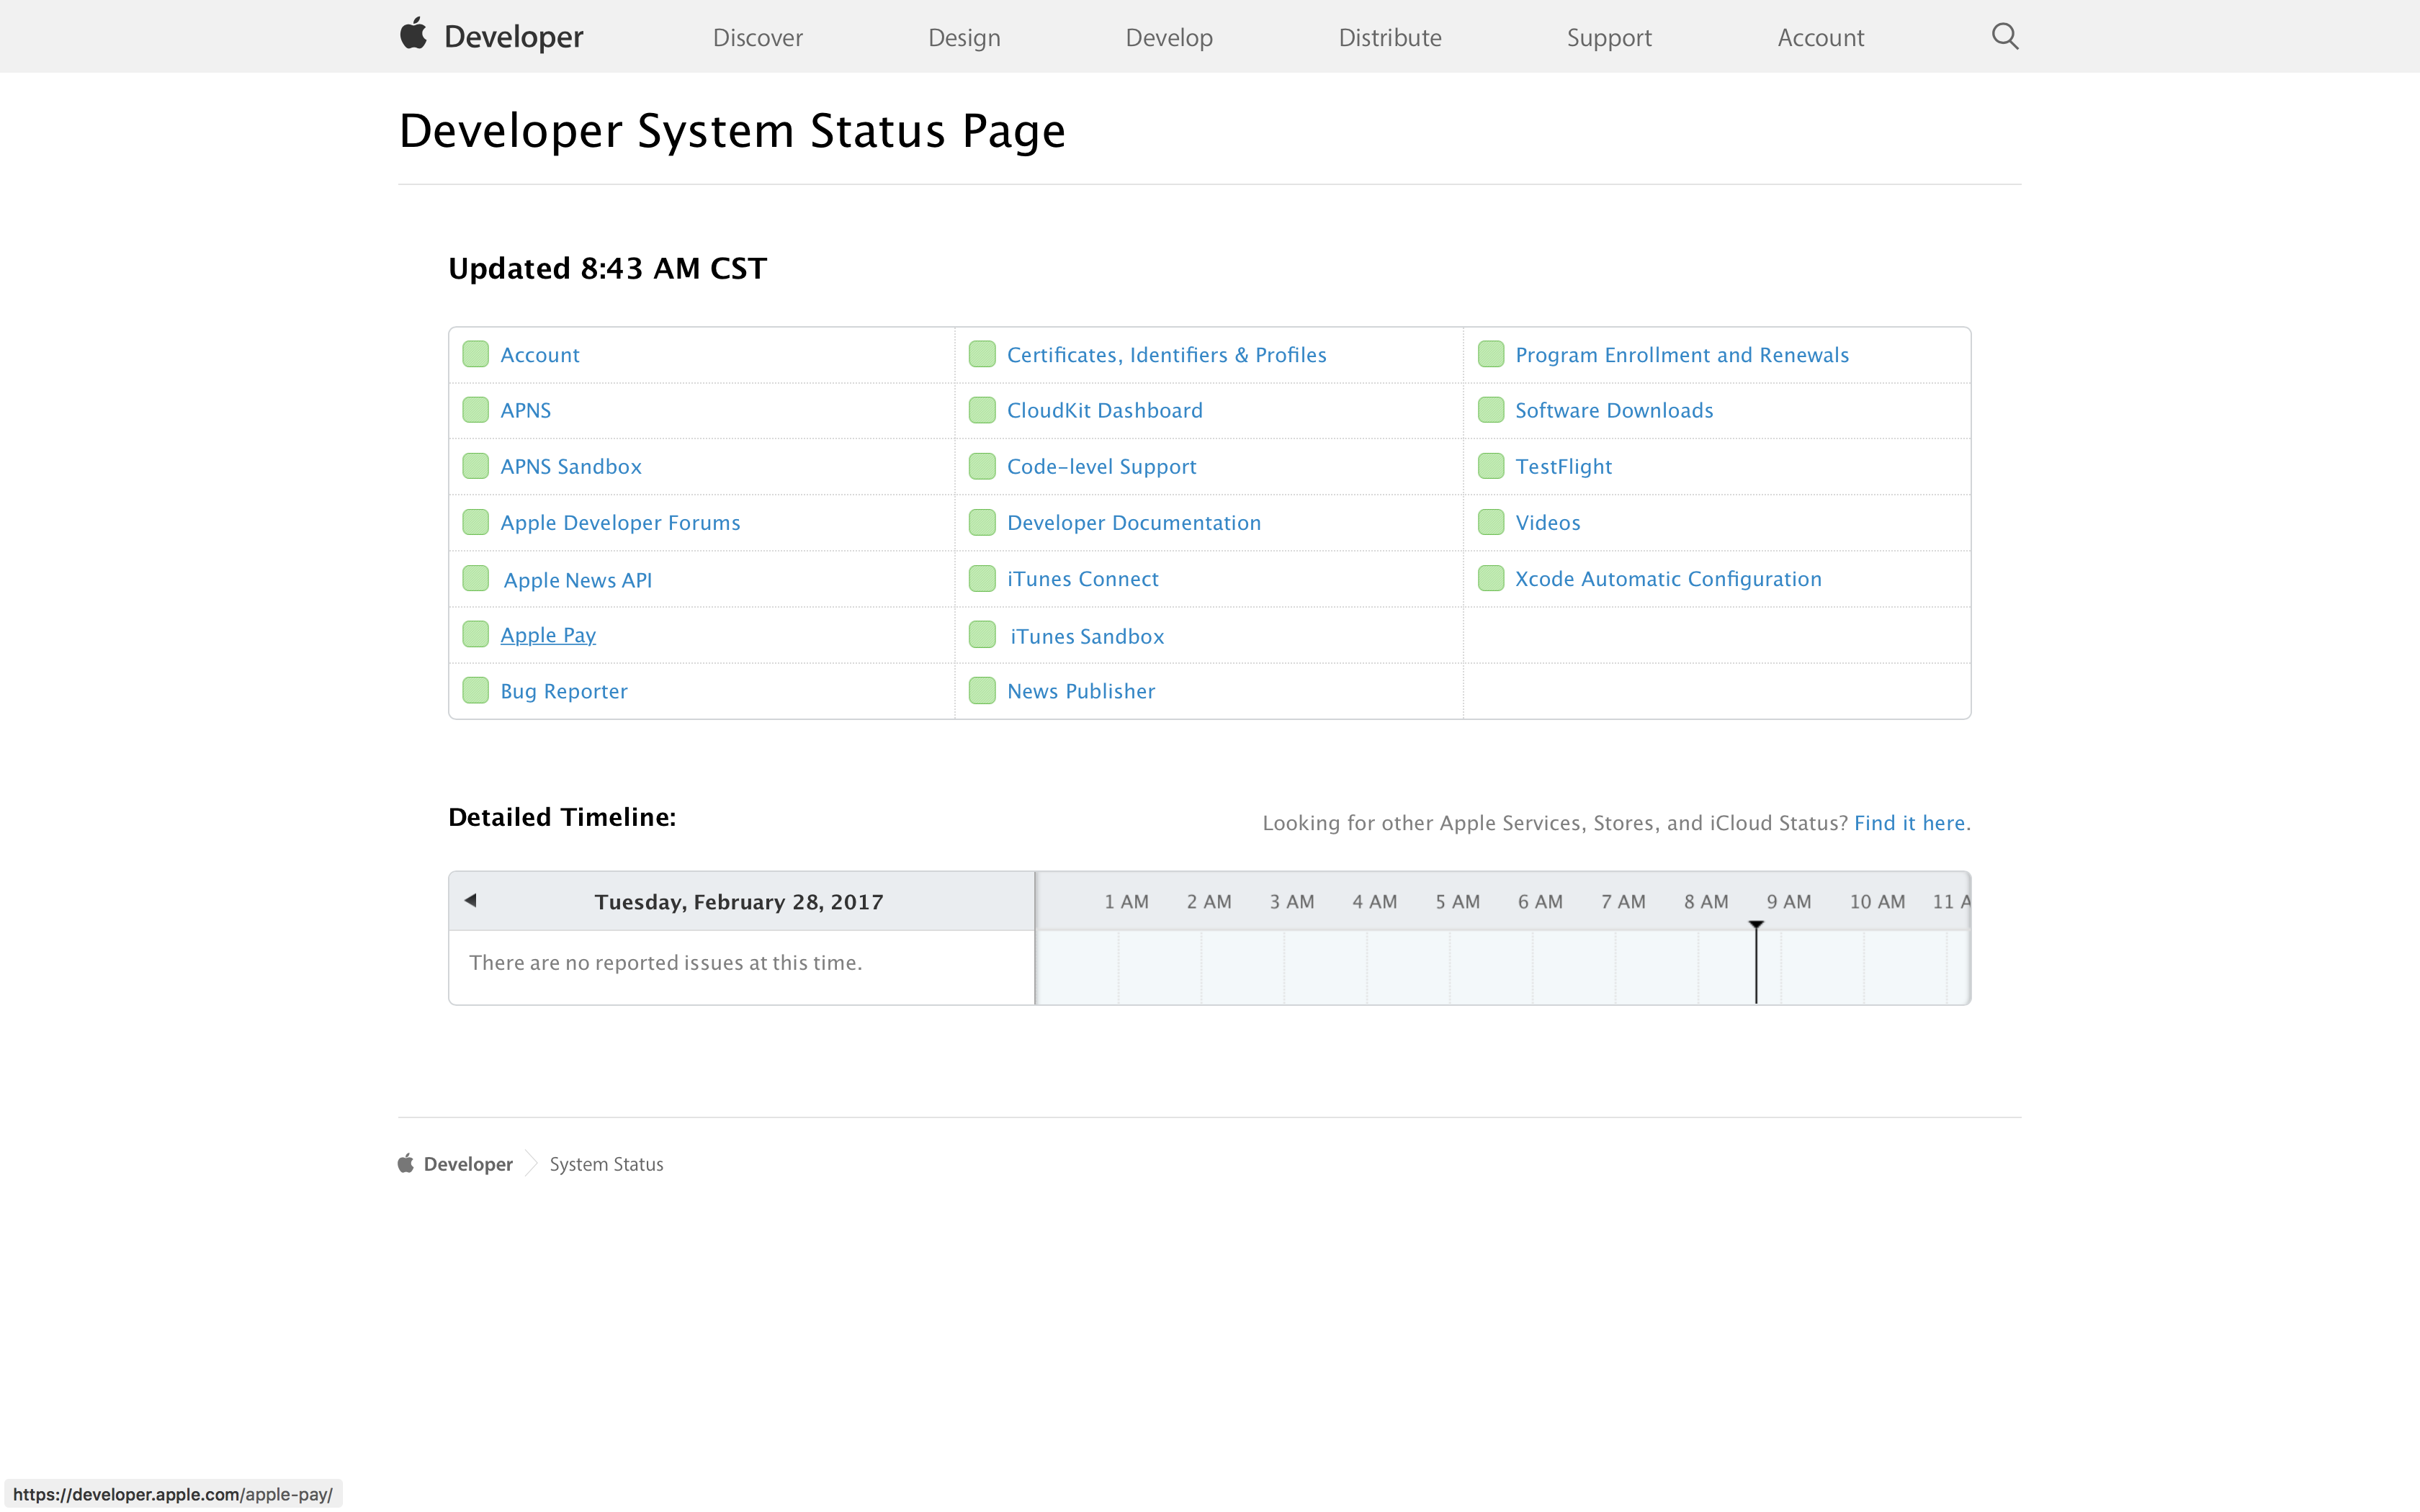Click the status indicator next to News Publisher

pos(983,690)
